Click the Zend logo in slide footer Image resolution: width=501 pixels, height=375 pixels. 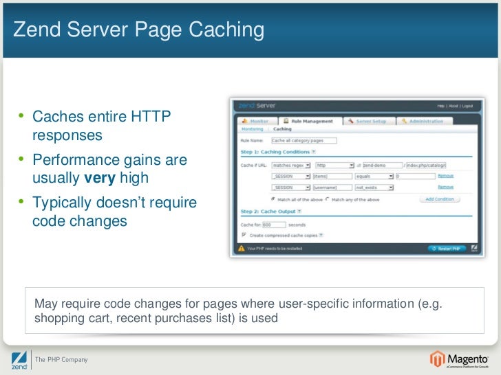19,361
